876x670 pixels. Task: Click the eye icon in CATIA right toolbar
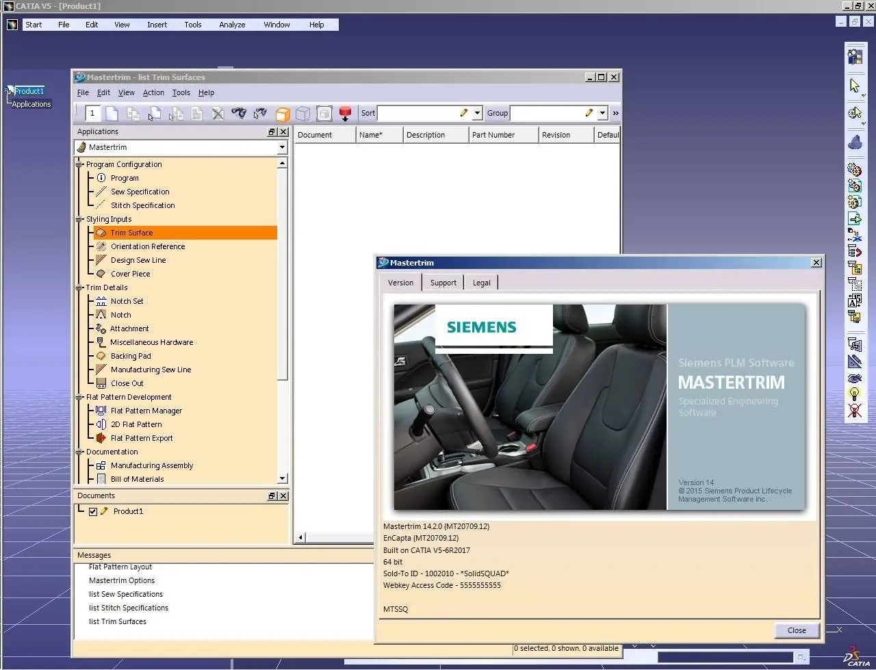[x=855, y=378]
